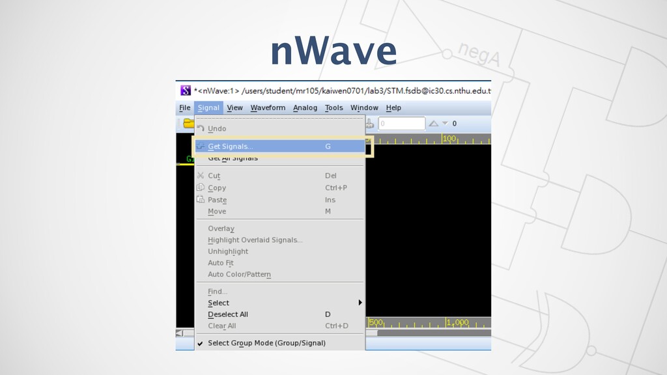Viewport: 667px width, 375px height.
Task: Choose the Find... menu entry
Action: [x=280, y=291]
